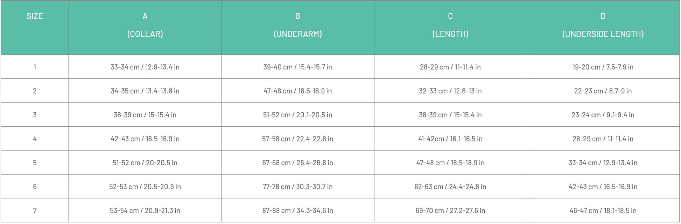Click underarm cell reading 87-88 cm

297,210
